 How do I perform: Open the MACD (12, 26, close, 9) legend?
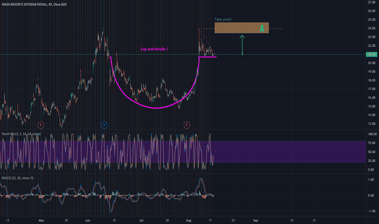[x=17, y=178]
